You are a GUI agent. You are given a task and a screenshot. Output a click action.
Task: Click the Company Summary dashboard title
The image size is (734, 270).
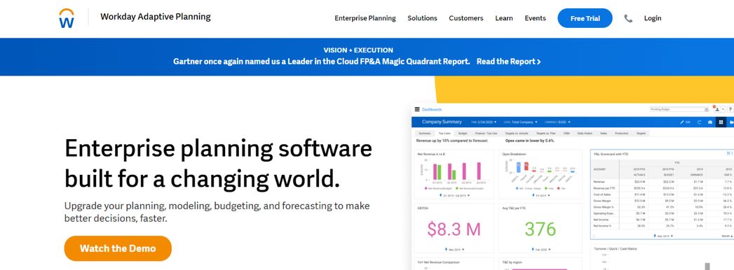(442, 122)
